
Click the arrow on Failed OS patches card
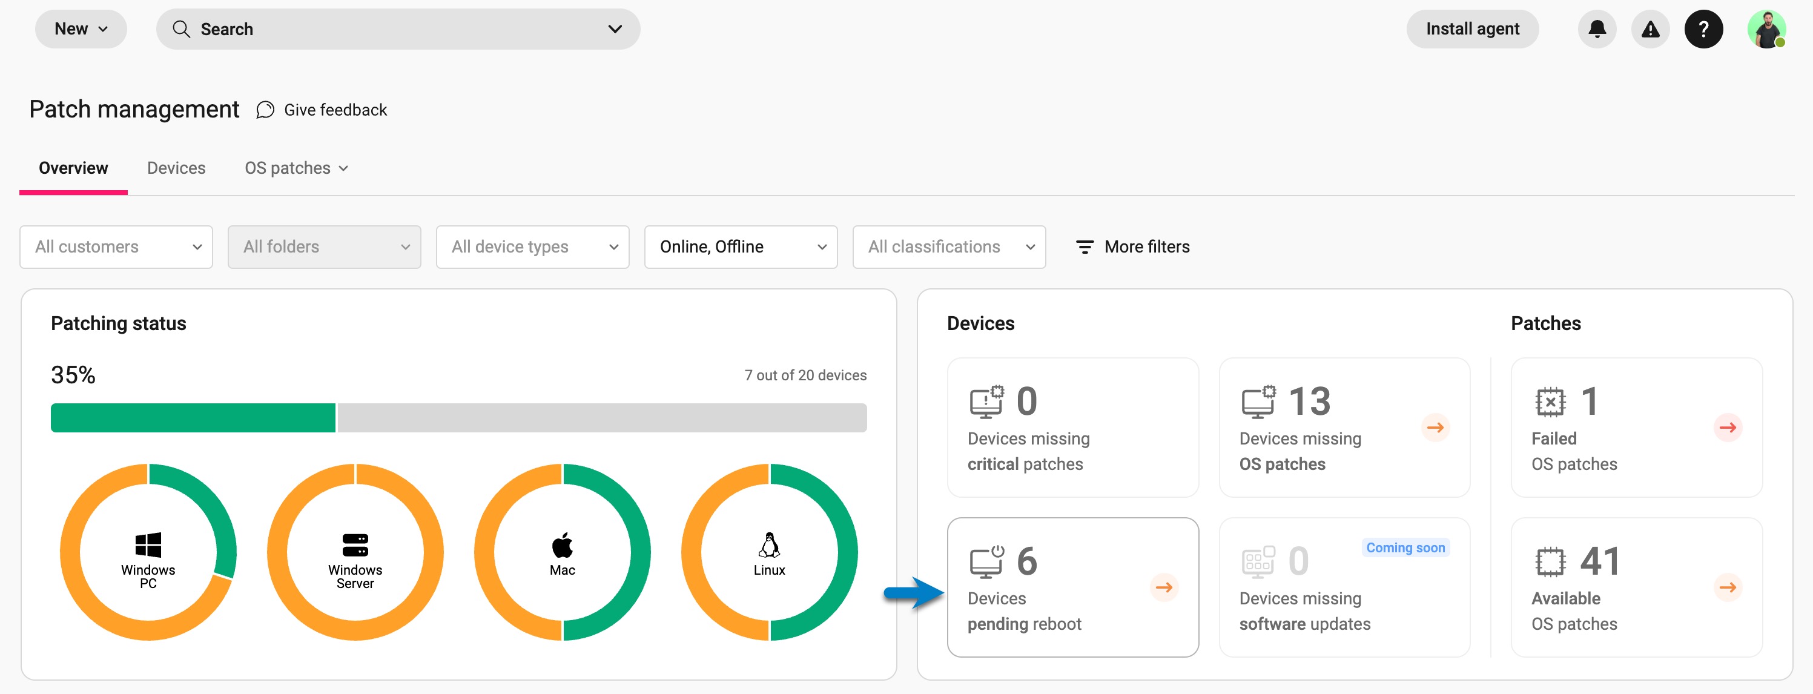click(x=1727, y=427)
